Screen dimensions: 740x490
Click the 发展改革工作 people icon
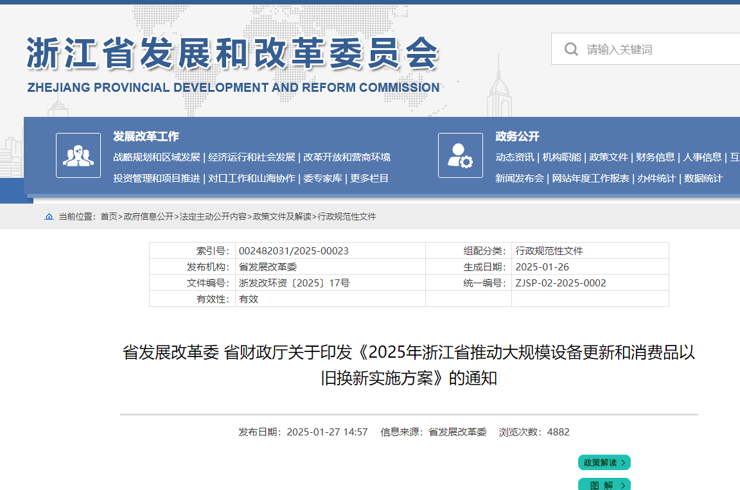coord(78,155)
